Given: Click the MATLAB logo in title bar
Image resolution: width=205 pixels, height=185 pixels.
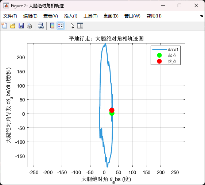Looking at the screenshot, I should click(6, 5).
